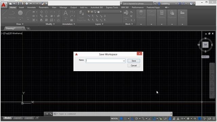Click the ViewCube top face
This screenshot has height=122, width=217.
[205, 45]
